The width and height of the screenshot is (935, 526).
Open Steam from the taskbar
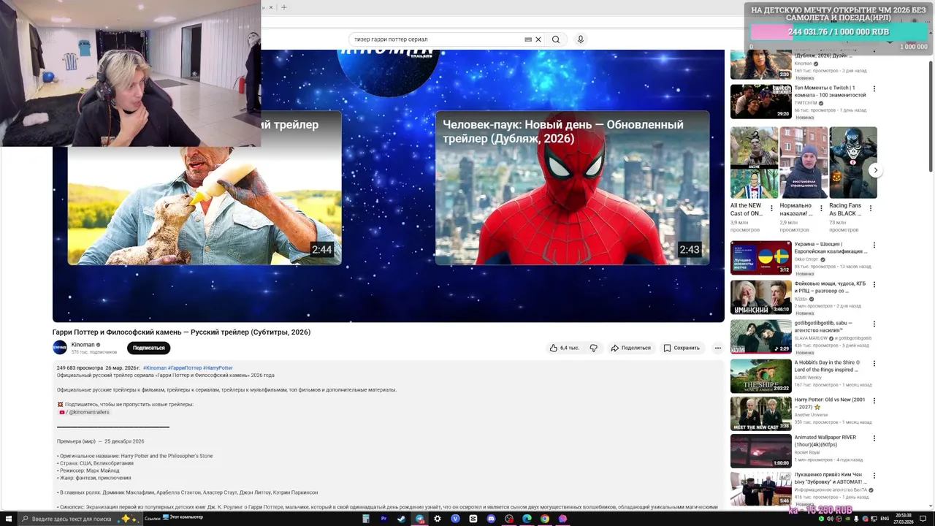[401, 519]
